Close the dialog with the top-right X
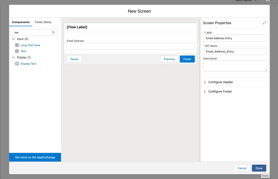This screenshot has height=179, width=278. (268, 1)
